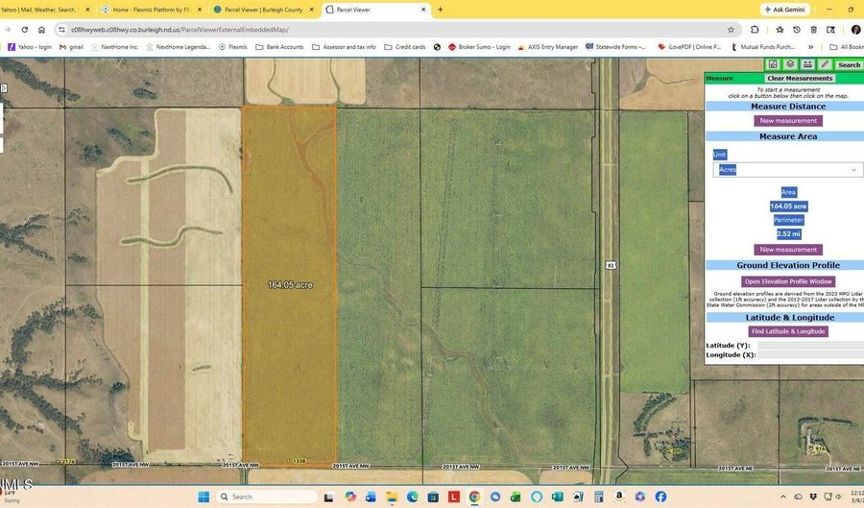Open Broker Sumo - Login bookmark

click(x=479, y=47)
